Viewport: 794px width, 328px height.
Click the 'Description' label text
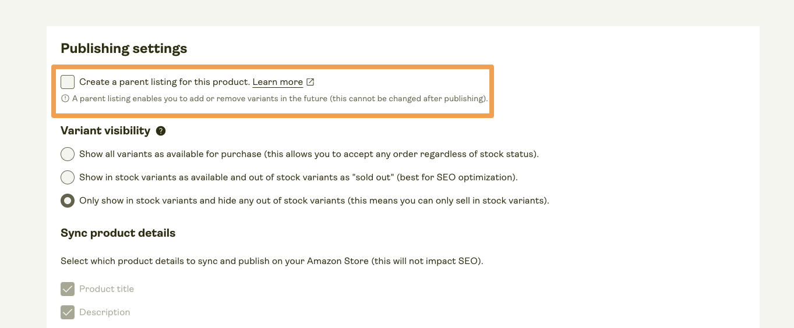point(105,312)
